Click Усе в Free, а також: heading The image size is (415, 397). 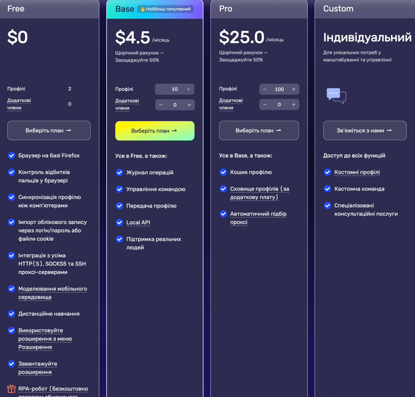141,156
